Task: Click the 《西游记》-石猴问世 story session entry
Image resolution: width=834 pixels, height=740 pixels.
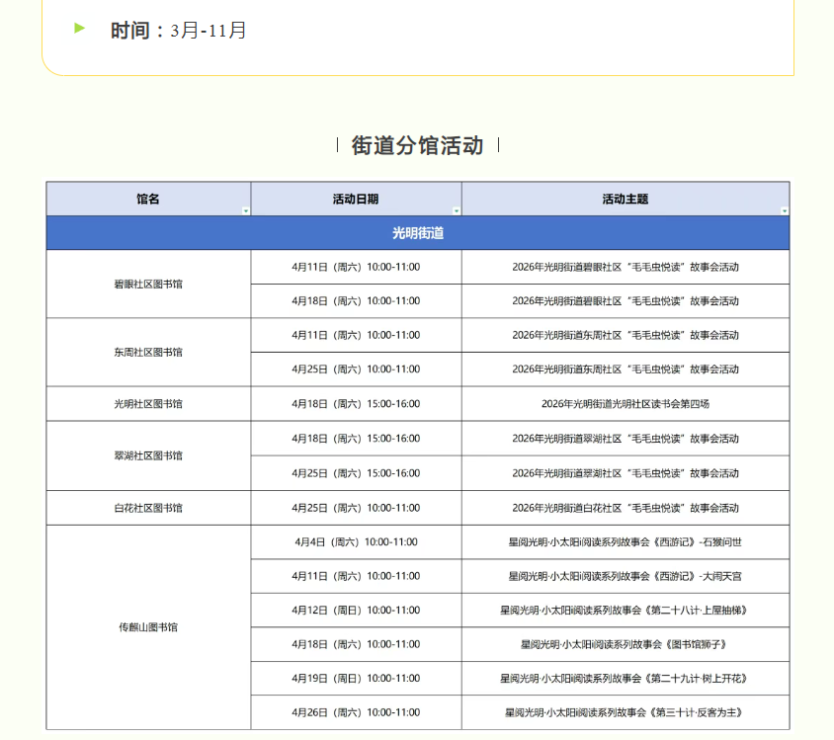Action: [x=625, y=541]
